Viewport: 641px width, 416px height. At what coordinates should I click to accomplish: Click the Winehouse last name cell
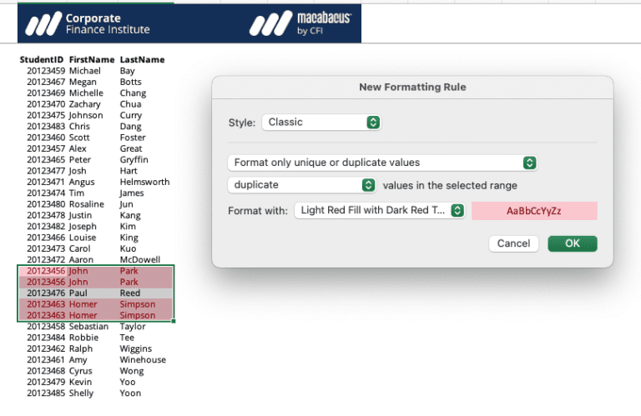coord(143,360)
